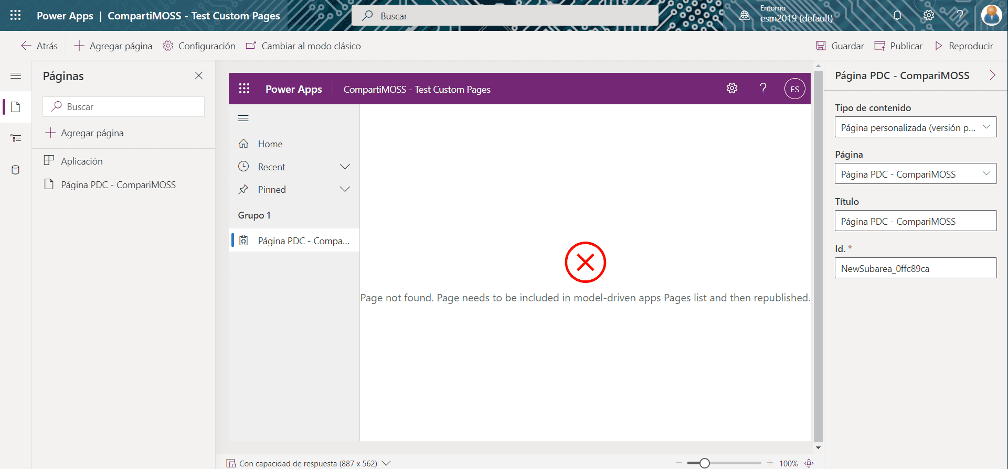Screen dimensions: 1008x469
Task: Go back with Atrás
Action: (x=39, y=46)
